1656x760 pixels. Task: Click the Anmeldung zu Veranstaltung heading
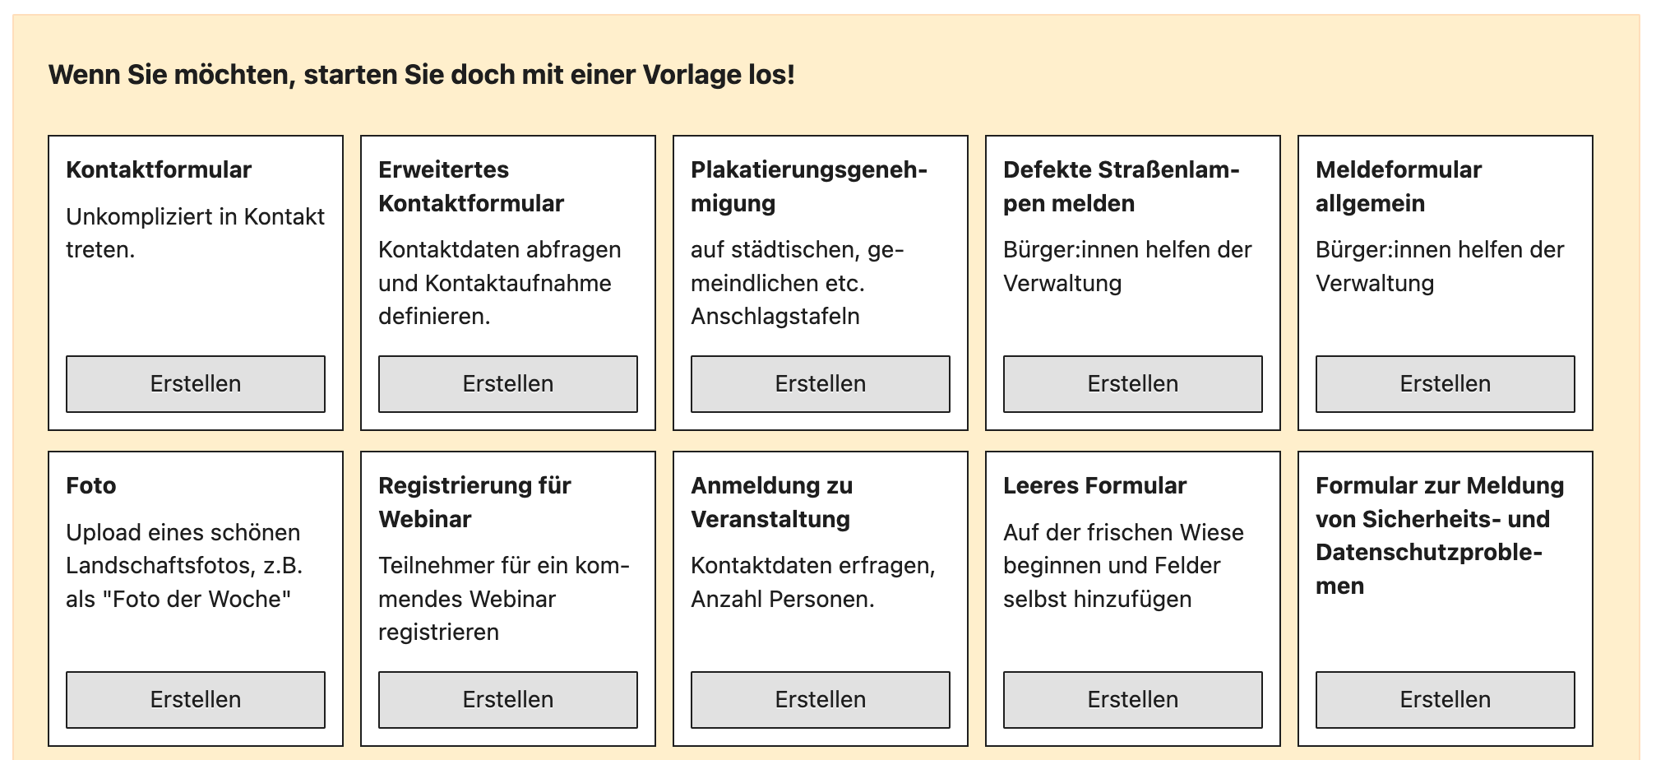[x=771, y=503]
